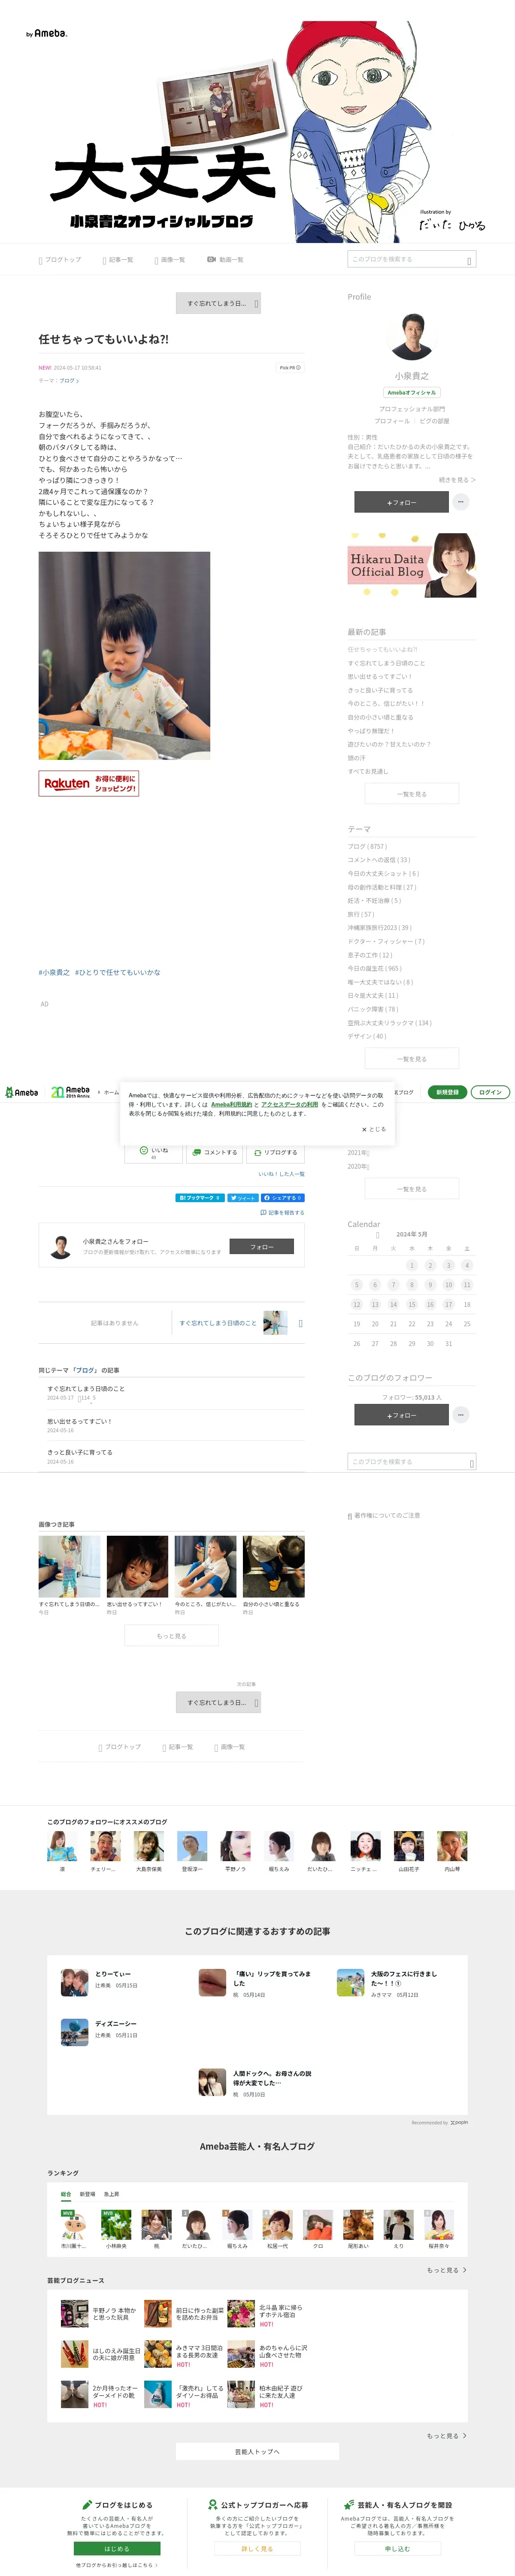The image size is (515, 2576).
Task: Click the green Ameba logo in the sticky header
Action: click(x=22, y=1092)
